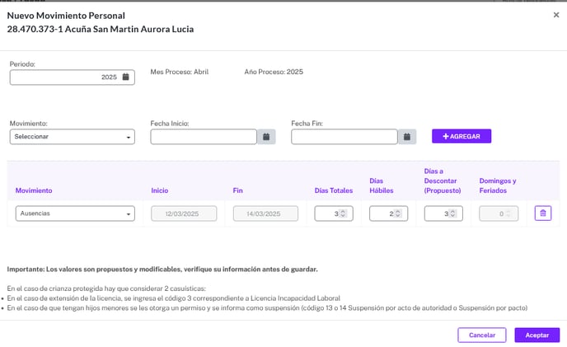Click the Días Hábiles column header

[381, 185]
